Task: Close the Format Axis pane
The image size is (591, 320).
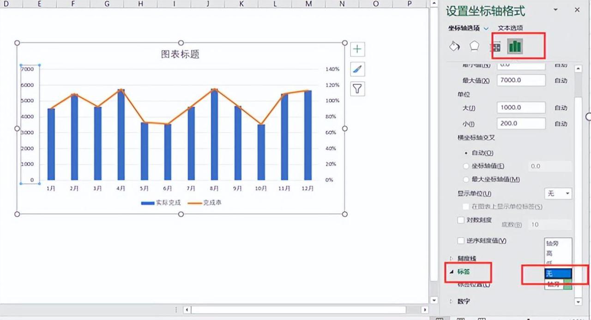Action: pyautogui.click(x=577, y=10)
